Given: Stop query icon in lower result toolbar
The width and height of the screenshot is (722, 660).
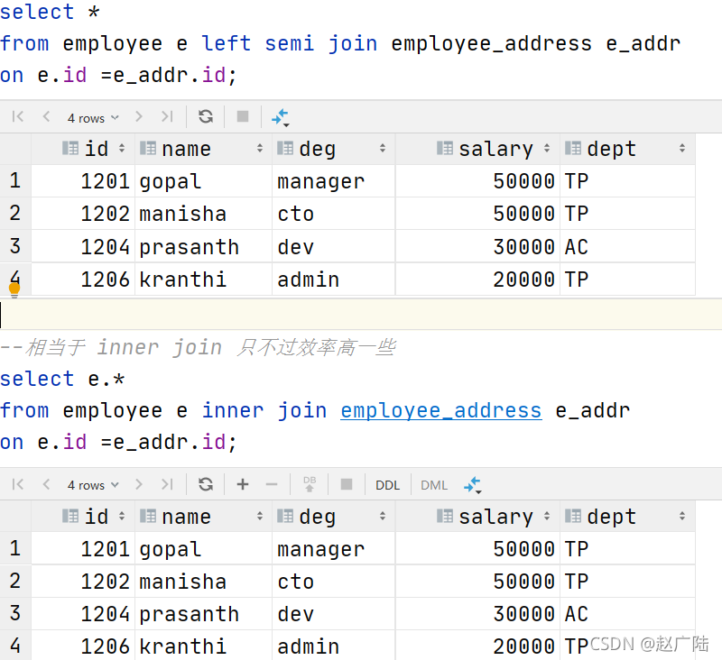Looking at the screenshot, I should click(347, 484).
